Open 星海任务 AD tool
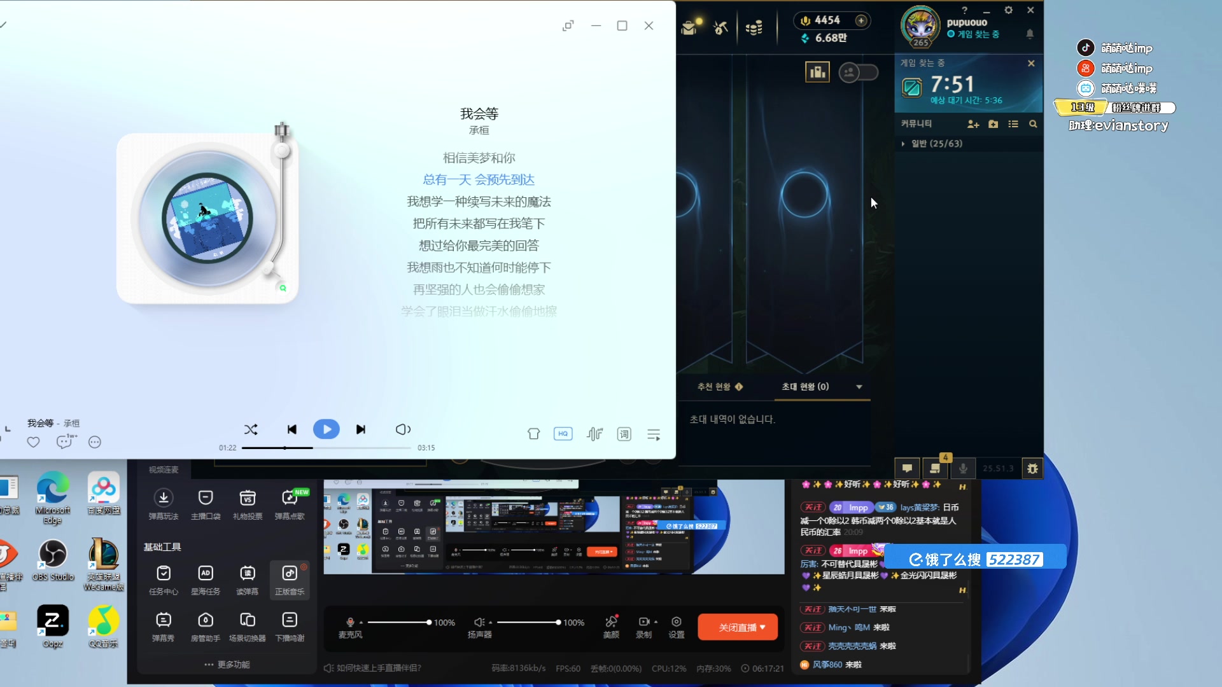 pos(206,580)
